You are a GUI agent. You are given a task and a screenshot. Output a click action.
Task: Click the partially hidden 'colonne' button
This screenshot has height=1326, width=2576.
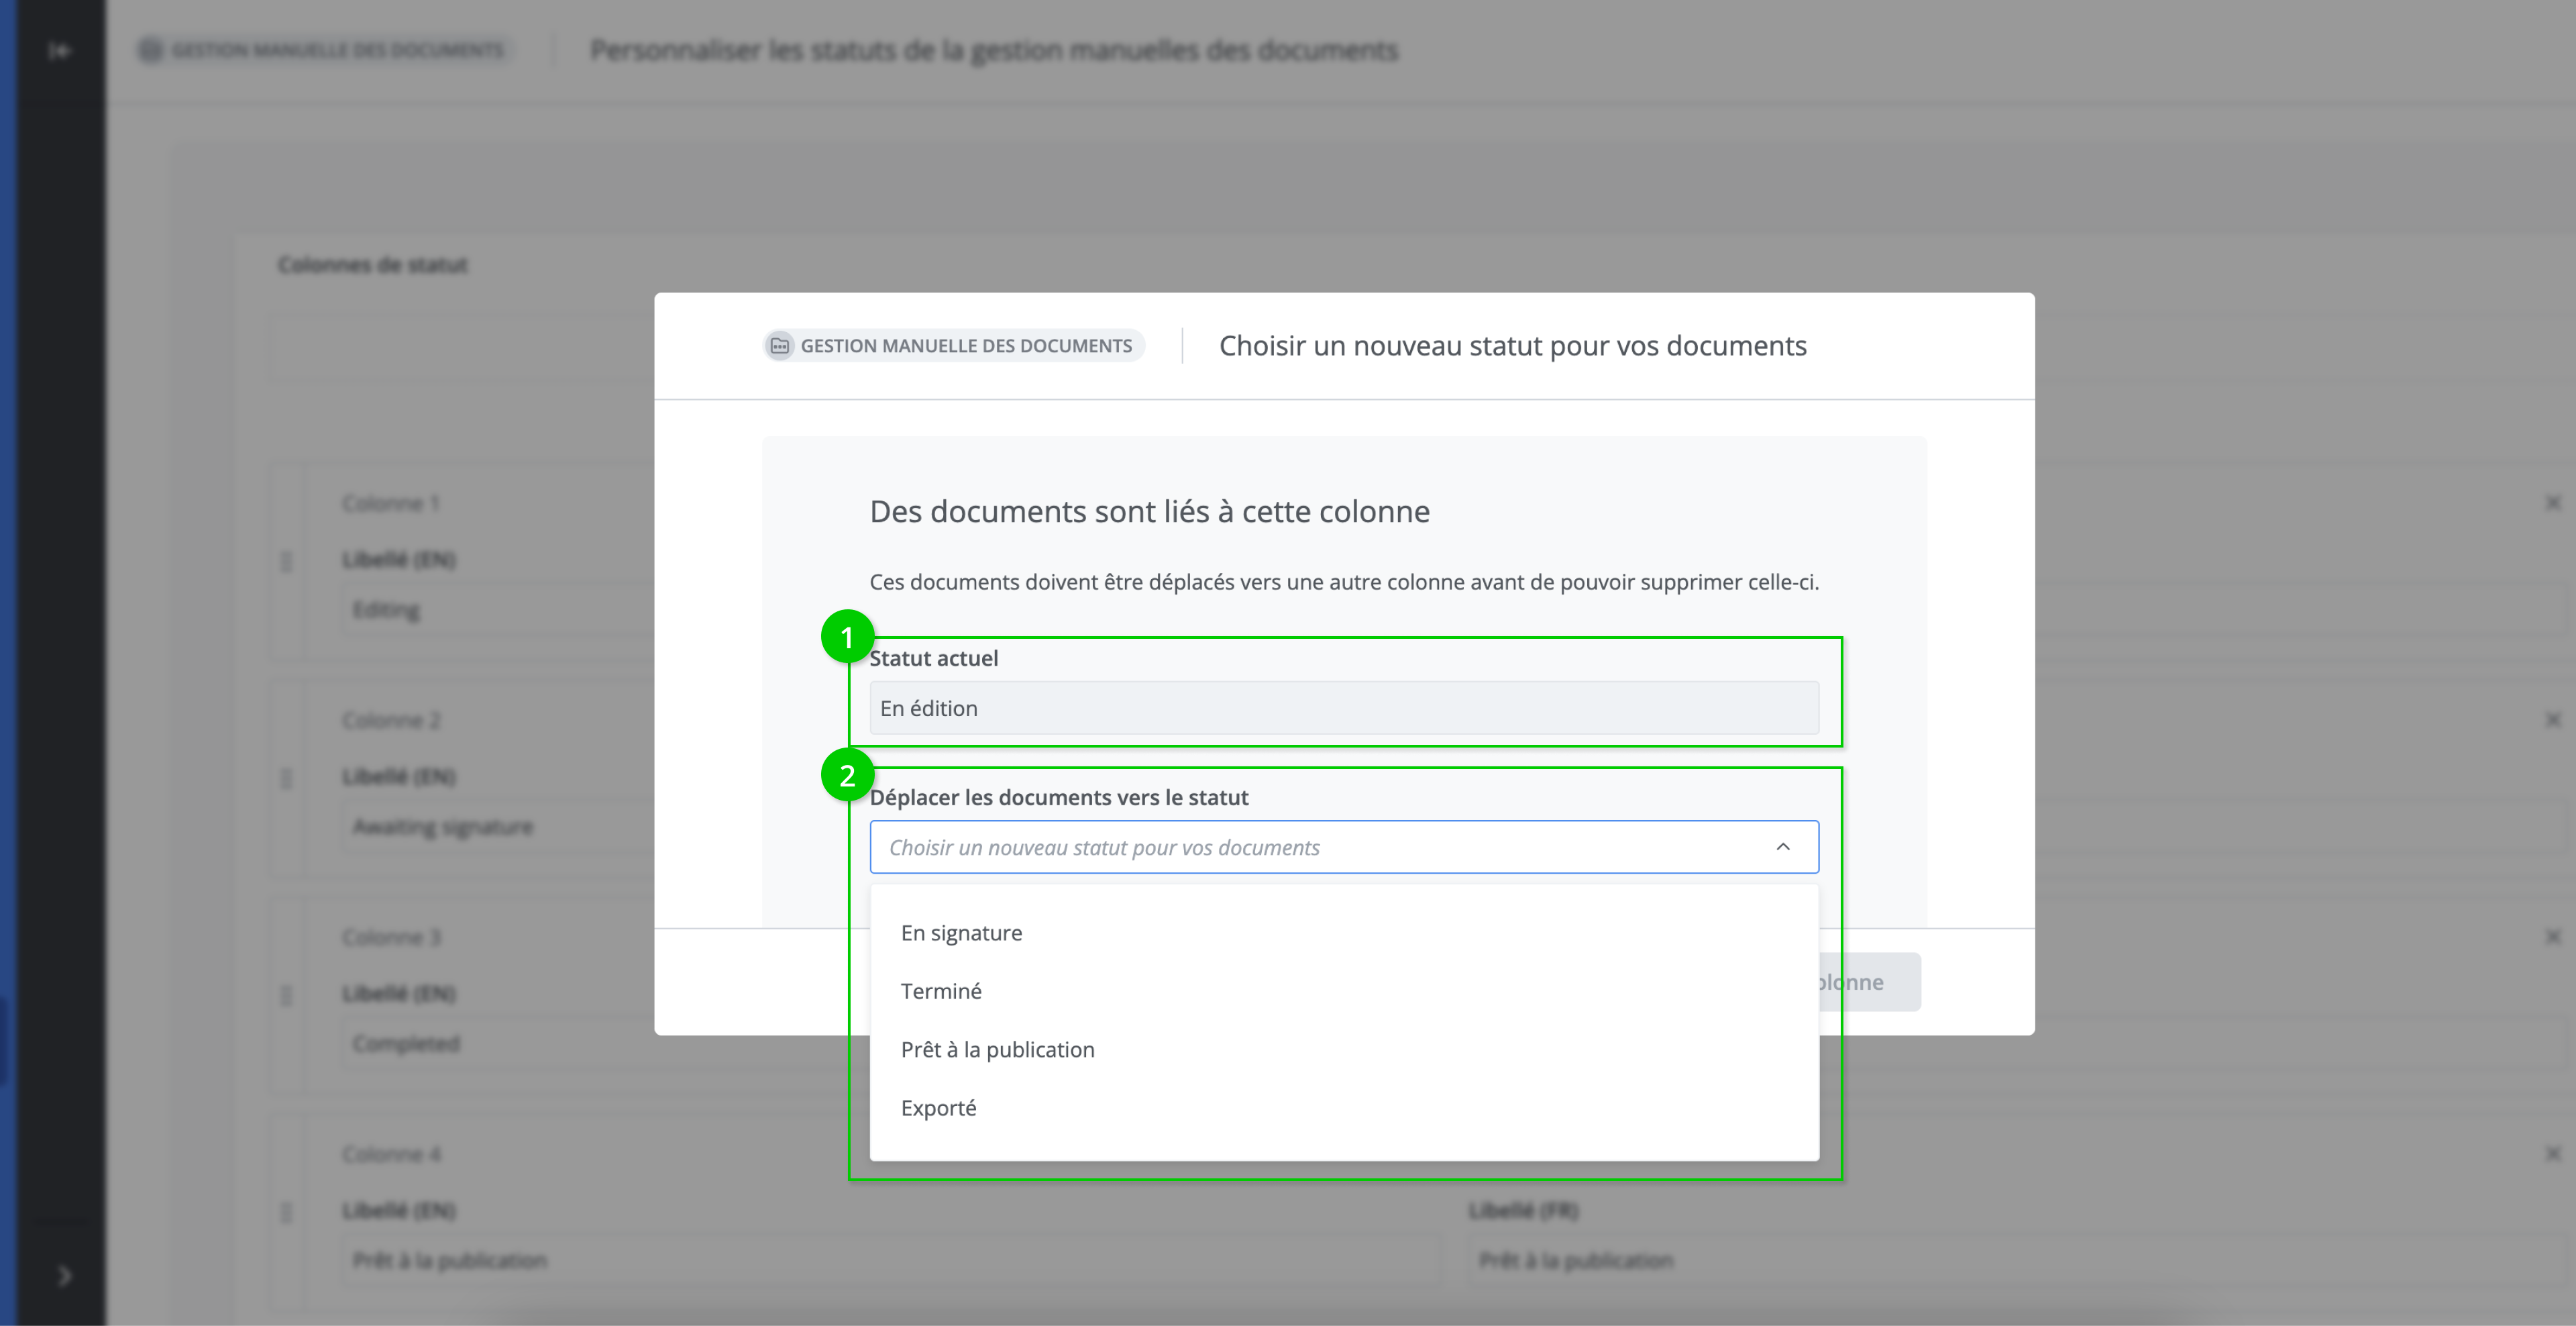pyautogui.click(x=1880, y=982)
